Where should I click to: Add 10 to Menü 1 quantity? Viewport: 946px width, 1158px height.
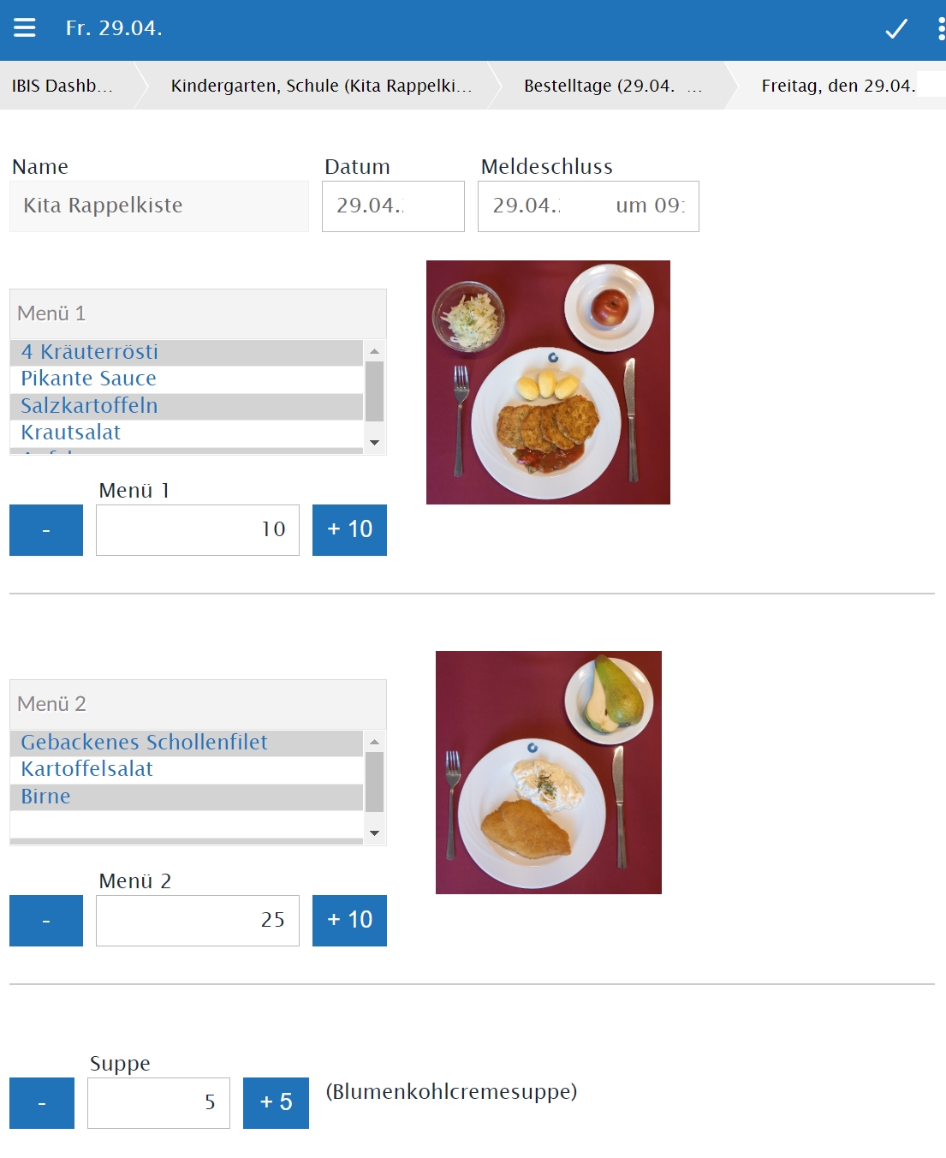tap(349, 530)
